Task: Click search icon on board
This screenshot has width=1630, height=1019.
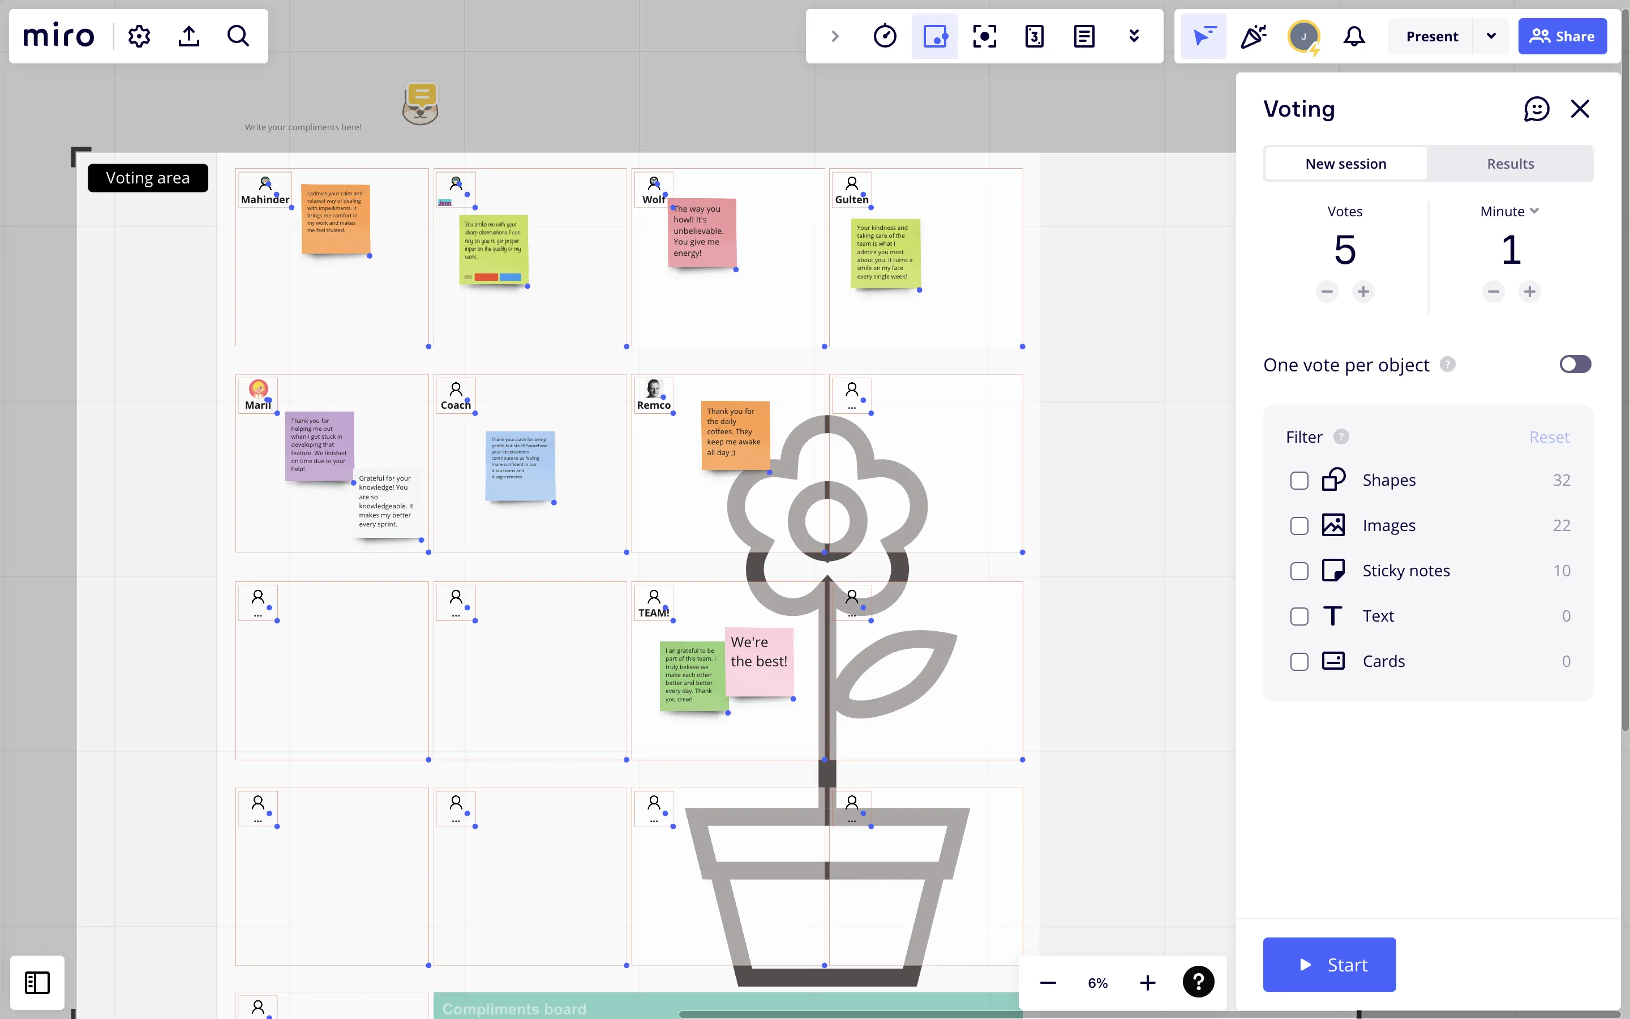Action: click(x=238, y=36)
